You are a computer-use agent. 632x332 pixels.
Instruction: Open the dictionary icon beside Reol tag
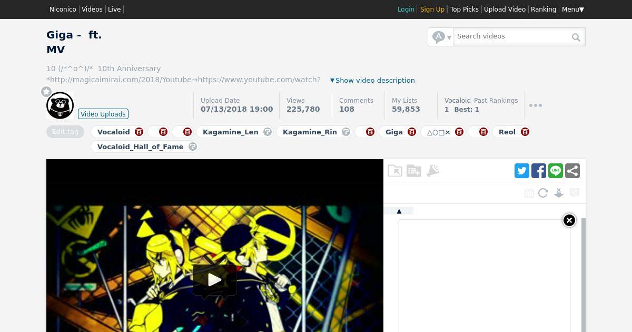click(525, 132)
